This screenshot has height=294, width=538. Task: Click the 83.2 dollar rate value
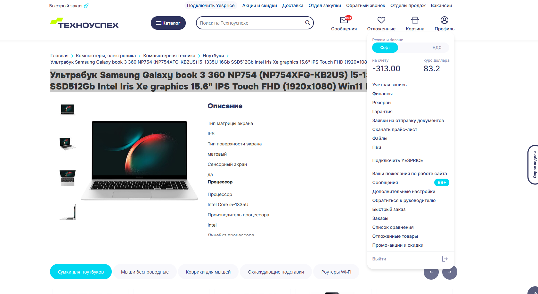[432, 68]
